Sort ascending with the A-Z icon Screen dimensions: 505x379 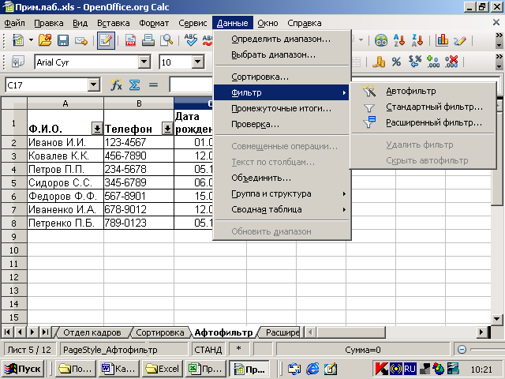tap(399, 40)
